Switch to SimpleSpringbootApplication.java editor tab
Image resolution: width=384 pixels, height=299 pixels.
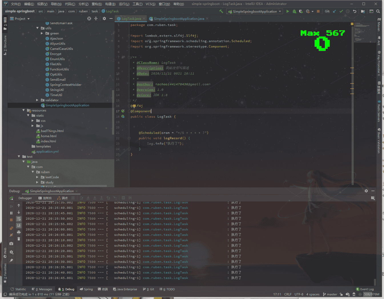click(x=179, y=19)
